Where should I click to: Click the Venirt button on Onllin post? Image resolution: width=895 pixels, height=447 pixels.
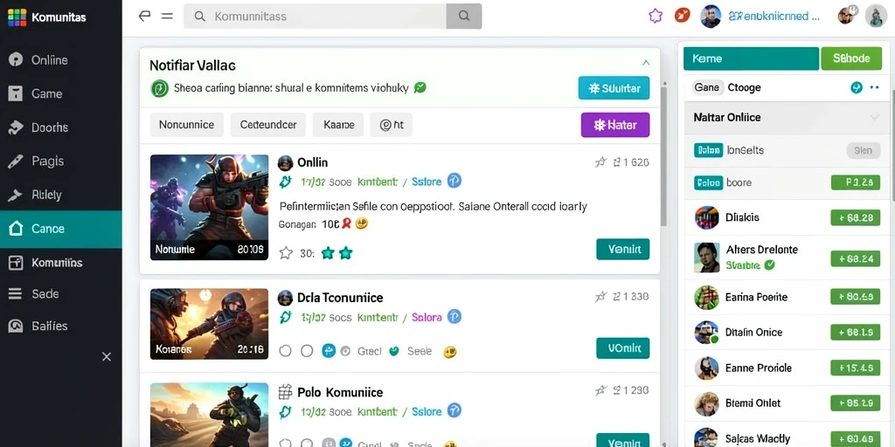tap(622, 249)
